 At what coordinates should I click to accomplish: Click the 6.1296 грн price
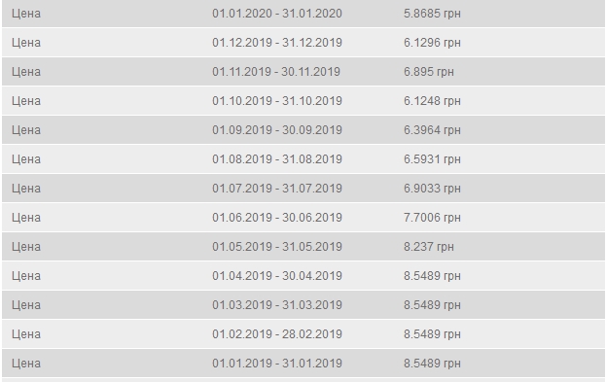pyautogui.click(x=432, y=43)
